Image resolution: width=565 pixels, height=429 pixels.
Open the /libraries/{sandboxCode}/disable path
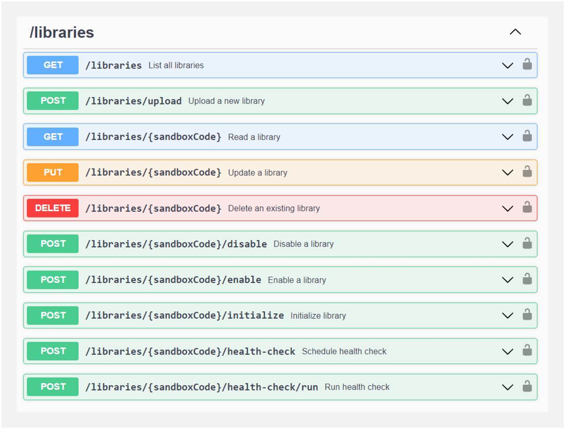point(176,244)
